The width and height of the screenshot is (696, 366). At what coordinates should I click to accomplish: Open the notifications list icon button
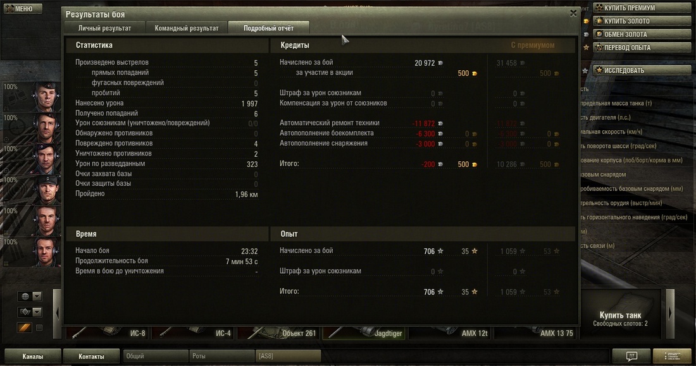click(671, 356)
